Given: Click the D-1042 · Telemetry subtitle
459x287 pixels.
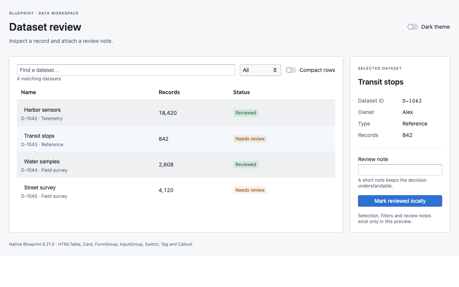Looking at the screenshot, I should [x=42, y=119].
